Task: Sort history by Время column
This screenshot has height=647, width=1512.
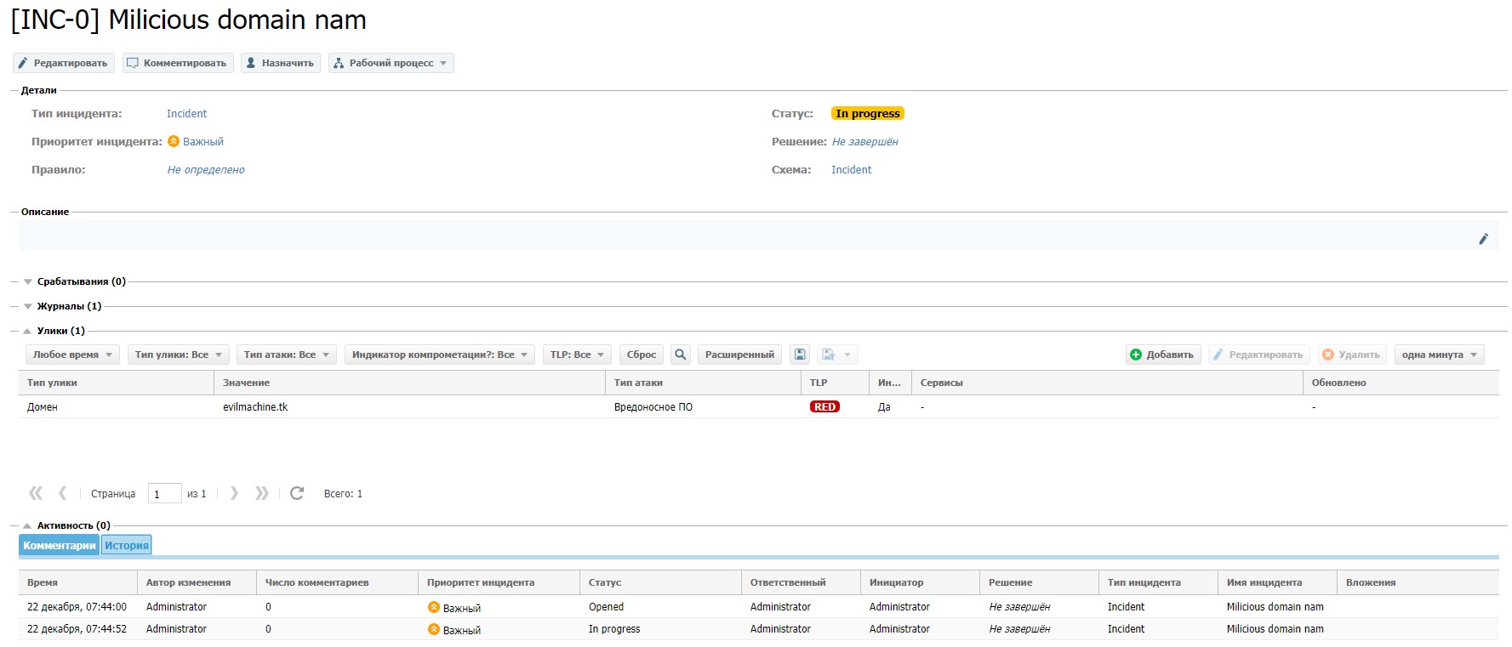Action: click(x=78, y=582)
